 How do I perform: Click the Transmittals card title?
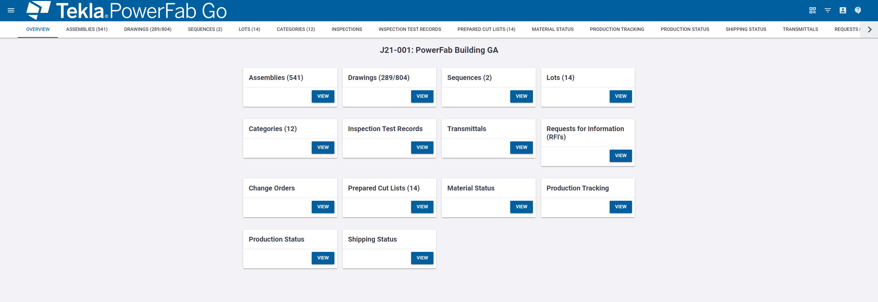467,129
